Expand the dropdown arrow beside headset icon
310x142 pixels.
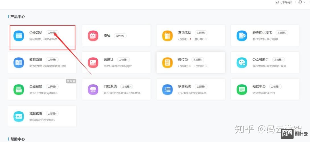pos(305,2)
